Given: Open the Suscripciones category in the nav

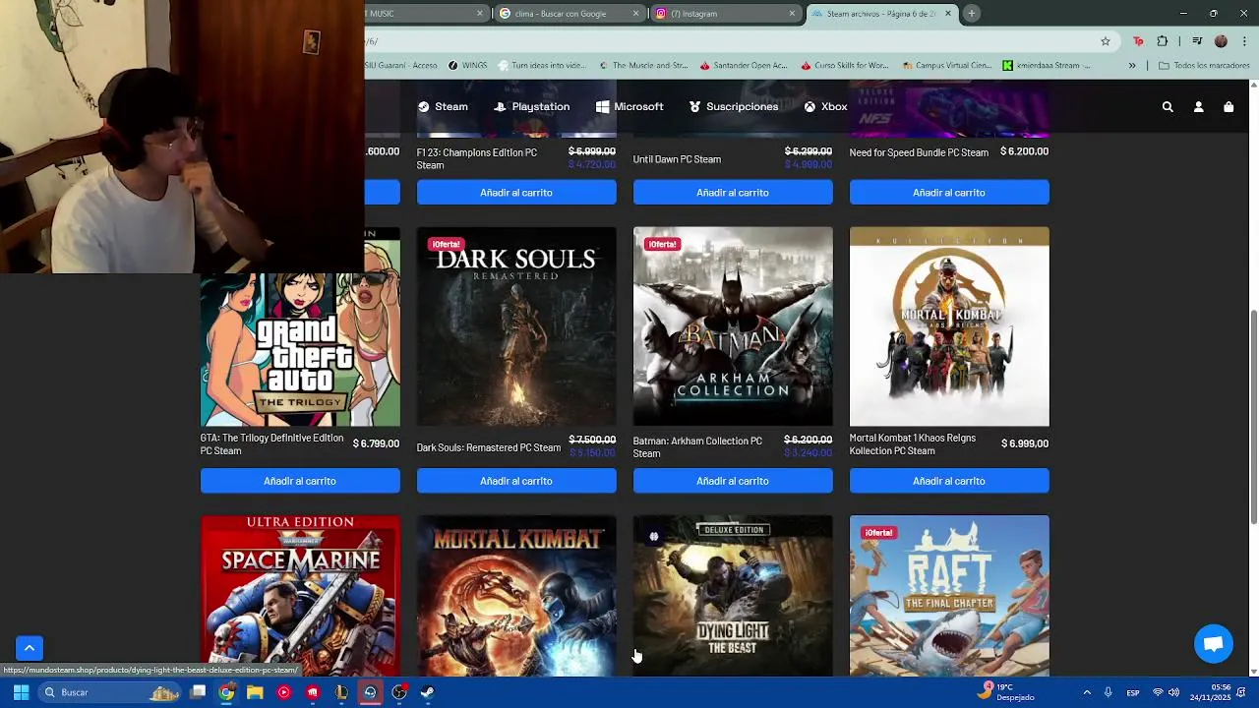Looking at the screenshot, I should coord(733,106).
